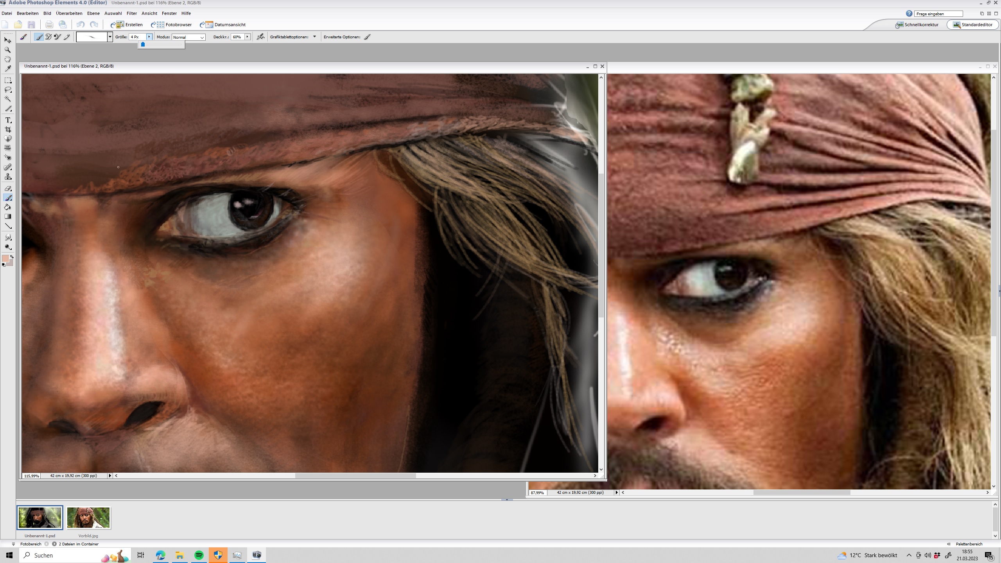Open the Filter menu

click(x=131, y=13)
